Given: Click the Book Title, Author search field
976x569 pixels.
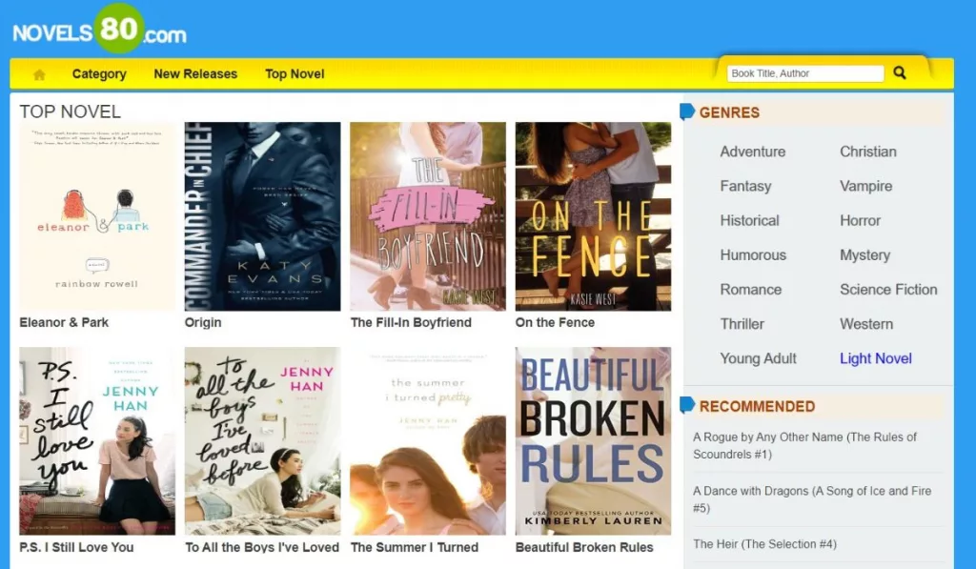Looking at the screenshot, I should coord(805,73).
